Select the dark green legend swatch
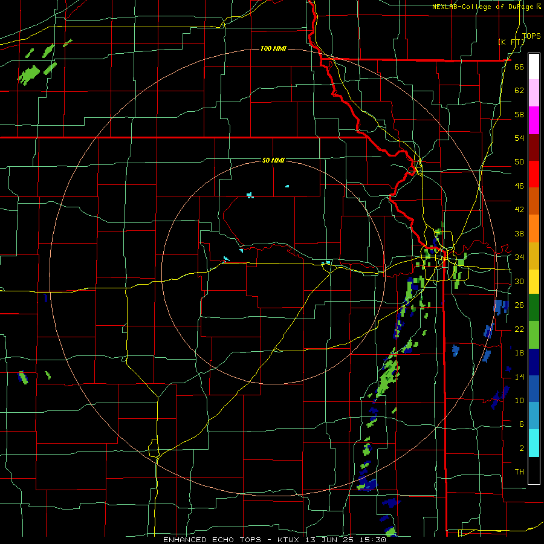Screen dimensions: 544x544 pos(534,308)
